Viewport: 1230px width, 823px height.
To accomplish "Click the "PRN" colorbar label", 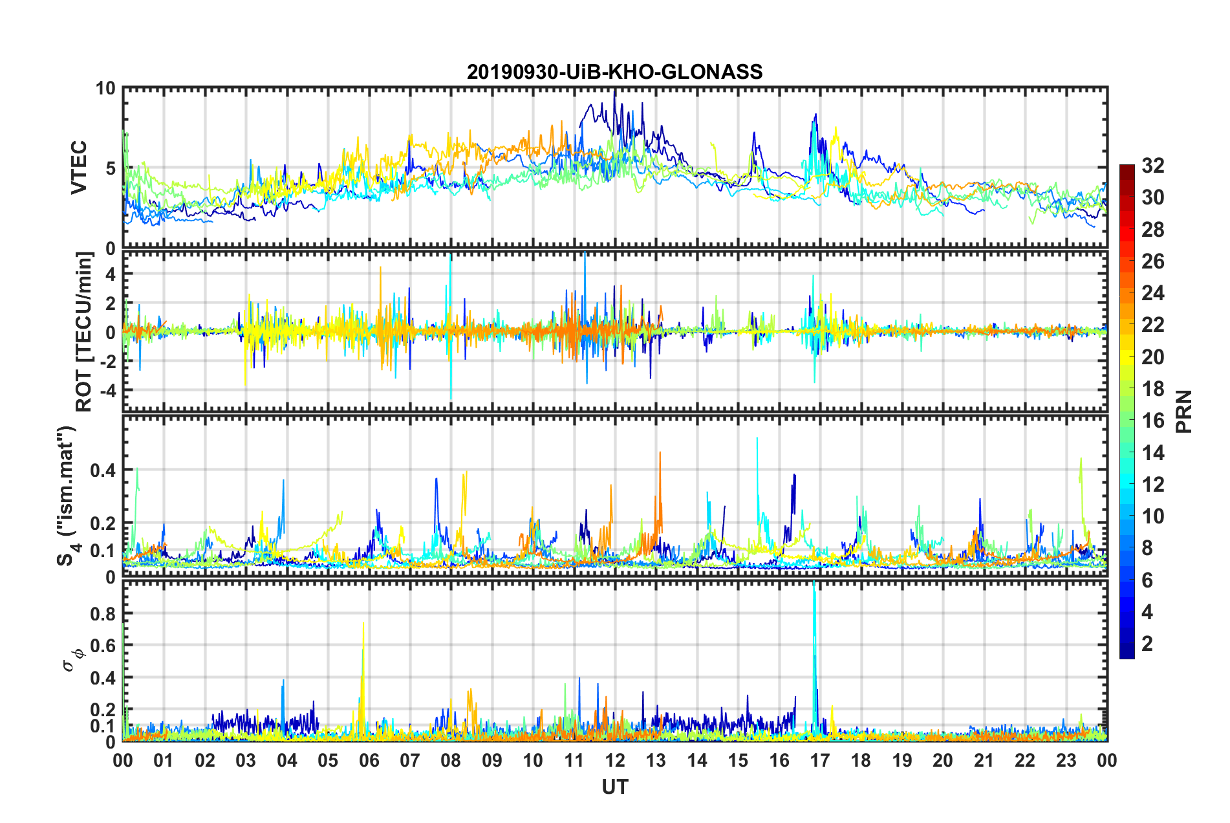I will click(1184, 412).
